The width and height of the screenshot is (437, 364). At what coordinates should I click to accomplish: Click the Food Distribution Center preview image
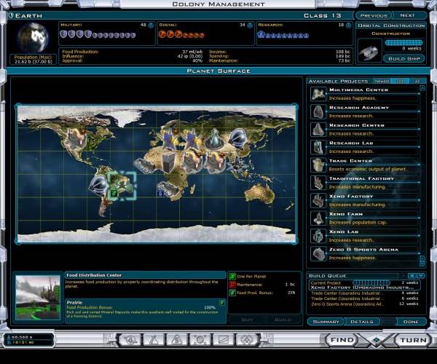tap(38, 298)
